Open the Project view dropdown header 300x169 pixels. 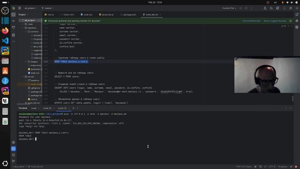click(x=23, y=15)
